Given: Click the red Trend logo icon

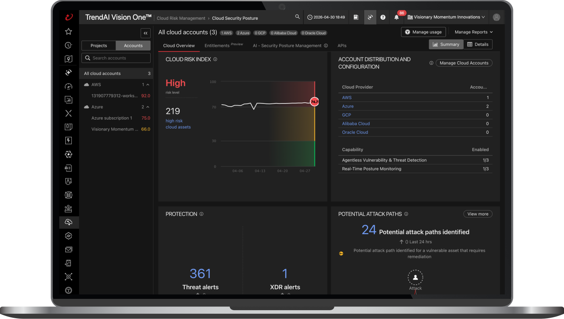Looking at the screenshot, I should coord(68,17).
